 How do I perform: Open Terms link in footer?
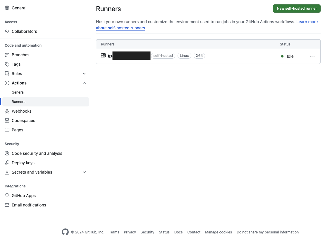pos(114,232)
